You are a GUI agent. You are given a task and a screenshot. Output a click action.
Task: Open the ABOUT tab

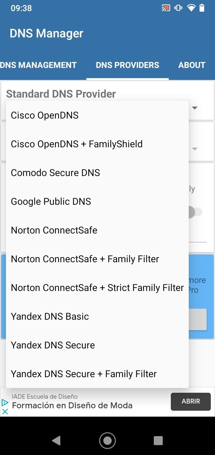point(192,65)
